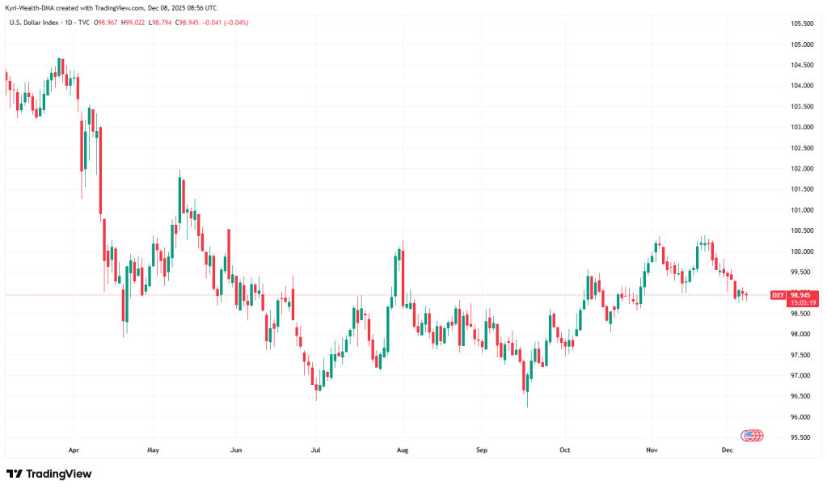
Task: Select the red 98.945 current price label
Action: 802,295
